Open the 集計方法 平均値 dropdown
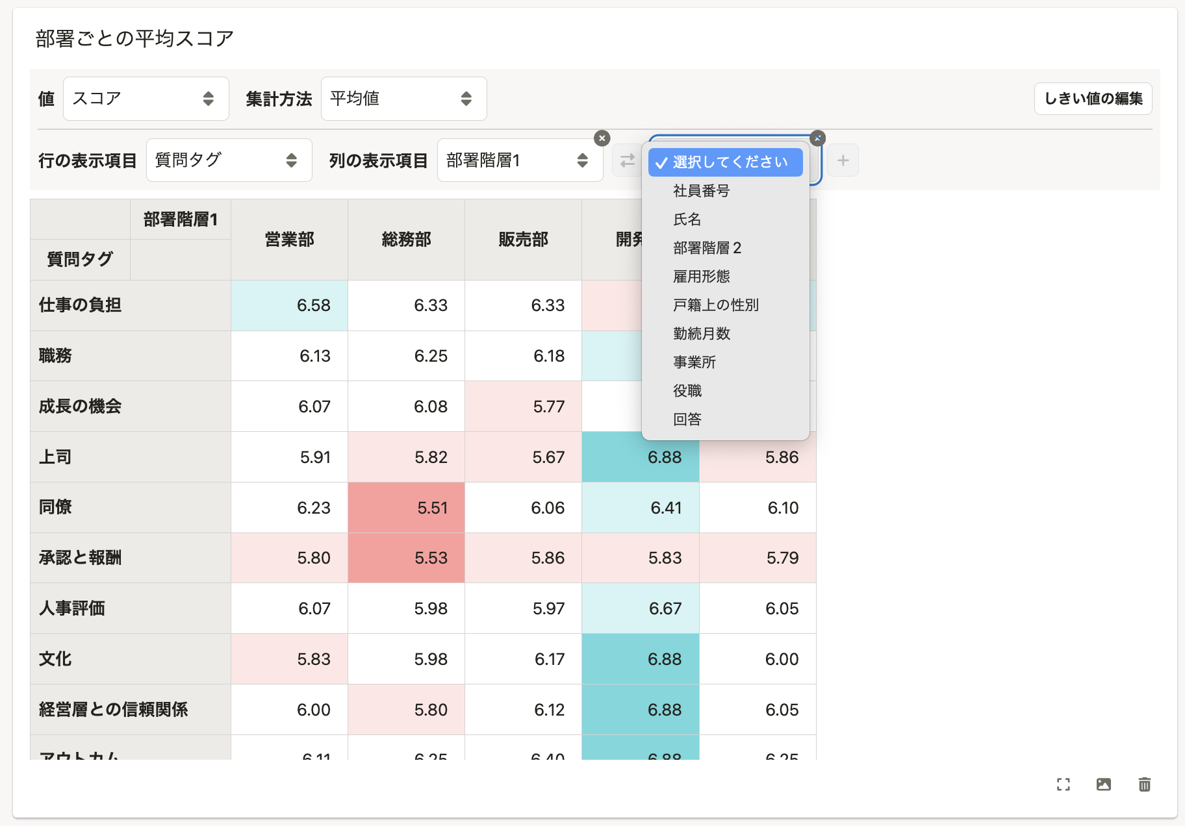Image resolution: width=1185 pixels, height=826 pixels. tap(404, 99)
